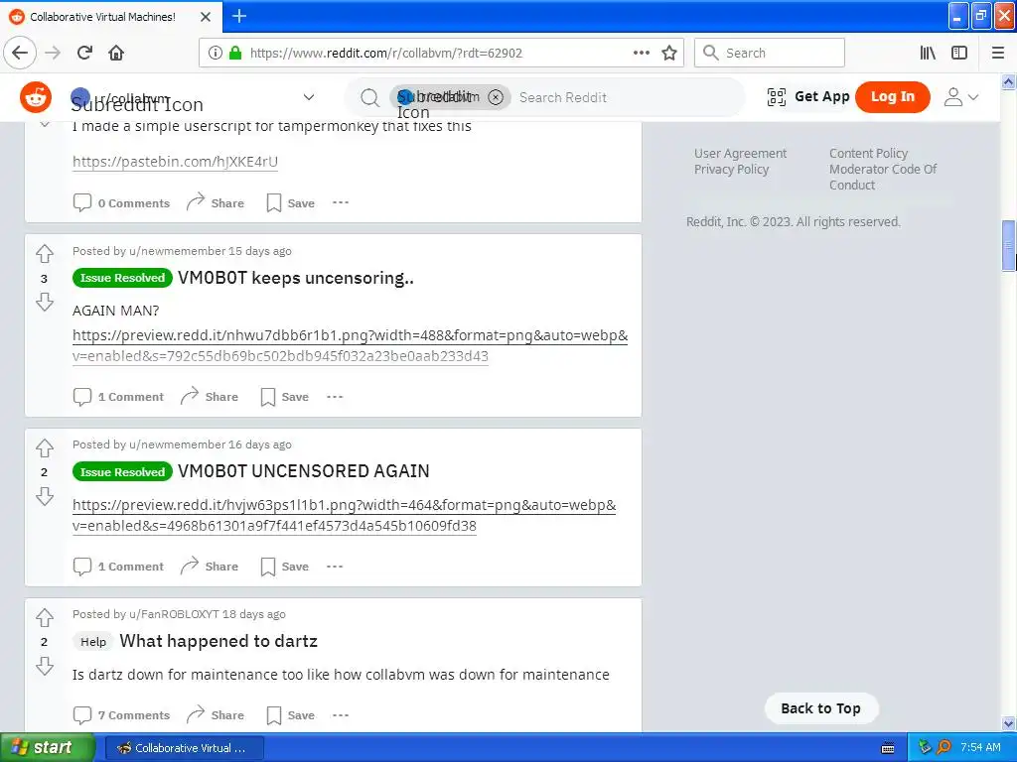Image resolution: width=1017 pixels, height=762 pixels.
Task: Open the page actions three-dot menu
Action: coord(642,53)
